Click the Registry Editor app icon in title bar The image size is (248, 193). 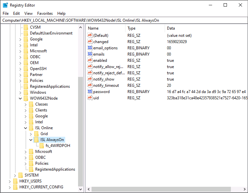point(5,5)
